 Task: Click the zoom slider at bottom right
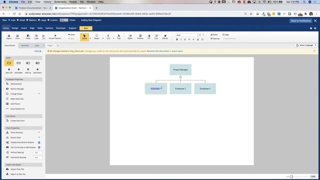point(291,176)
